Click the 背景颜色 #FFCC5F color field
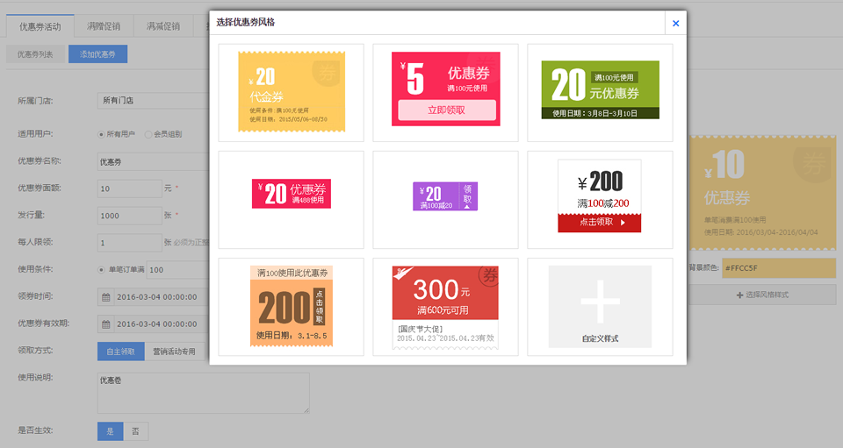843x448 pixels. [x=777, y=267]
